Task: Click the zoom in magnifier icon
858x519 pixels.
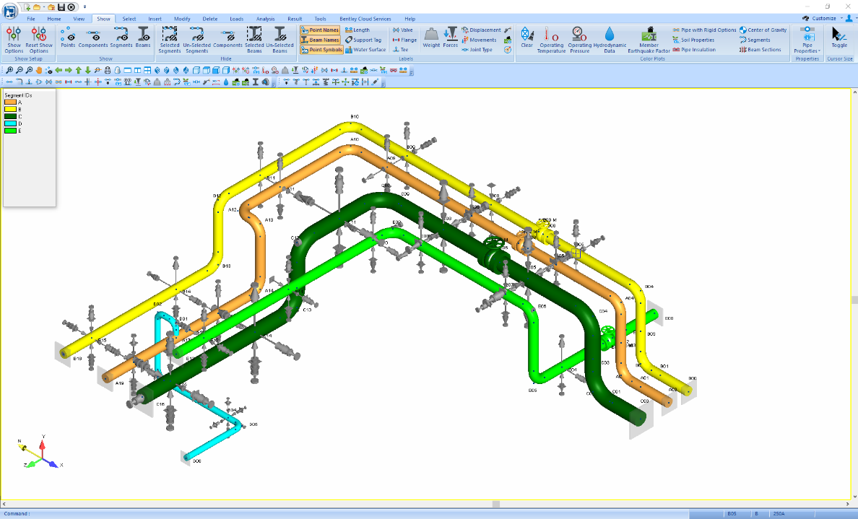Action: pos(9,71)
